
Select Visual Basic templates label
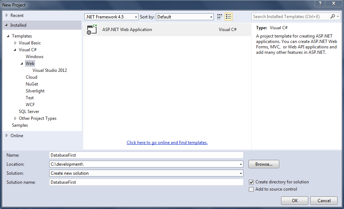[30, 43]
